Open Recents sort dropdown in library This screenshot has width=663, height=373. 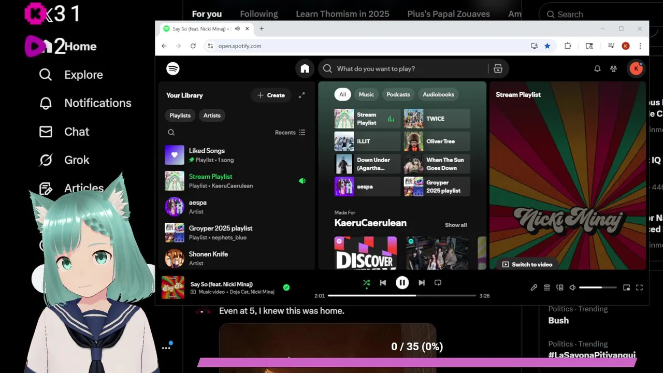point(290,133)
